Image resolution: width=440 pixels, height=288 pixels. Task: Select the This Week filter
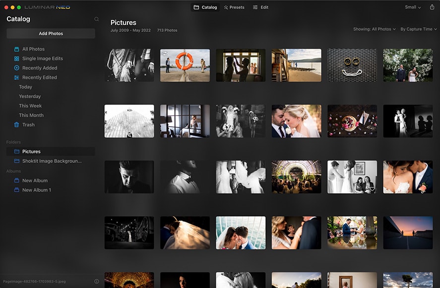pyautogui.click(x=30, y=106)
